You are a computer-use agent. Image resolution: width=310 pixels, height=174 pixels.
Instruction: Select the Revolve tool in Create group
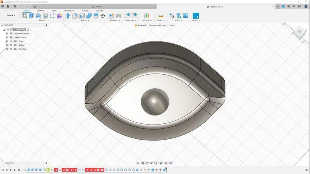38,16
